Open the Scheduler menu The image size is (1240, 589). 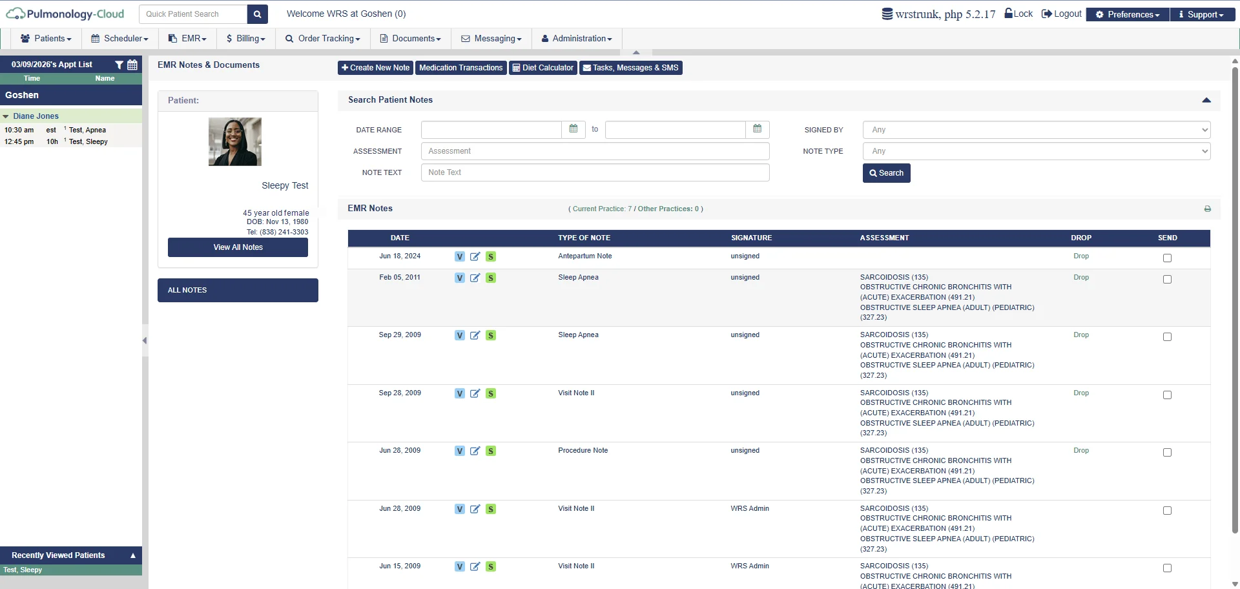[x=119, y=39]
